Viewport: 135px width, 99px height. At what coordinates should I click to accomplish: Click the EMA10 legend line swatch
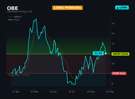tap(10, 17)
